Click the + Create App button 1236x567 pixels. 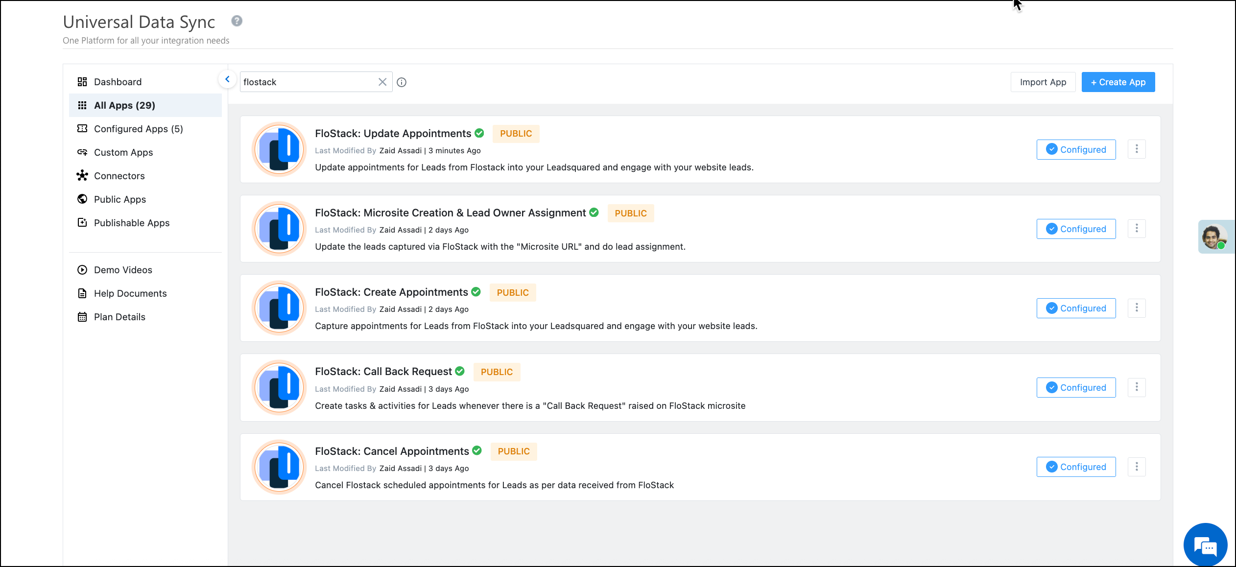pyautogui.click(x=1118, y=82)
